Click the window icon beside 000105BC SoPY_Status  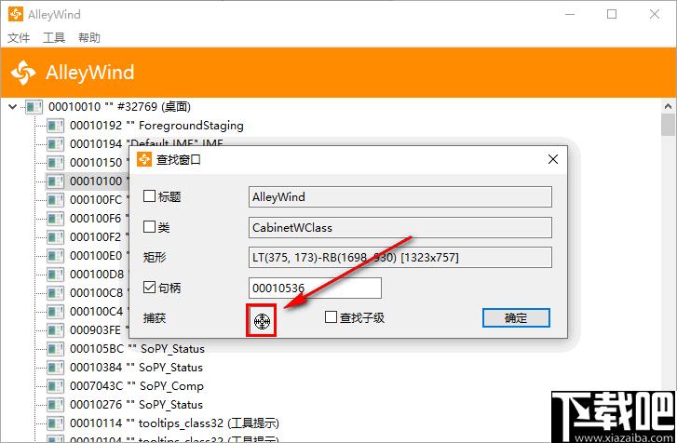(55, 349)
